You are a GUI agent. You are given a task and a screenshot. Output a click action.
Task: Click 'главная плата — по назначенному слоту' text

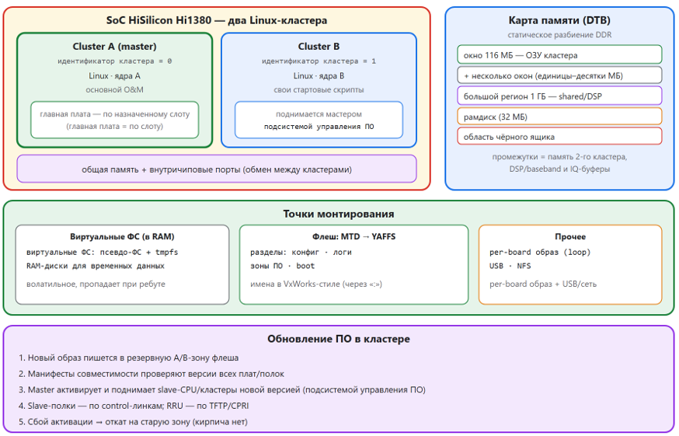coord(115,114)
